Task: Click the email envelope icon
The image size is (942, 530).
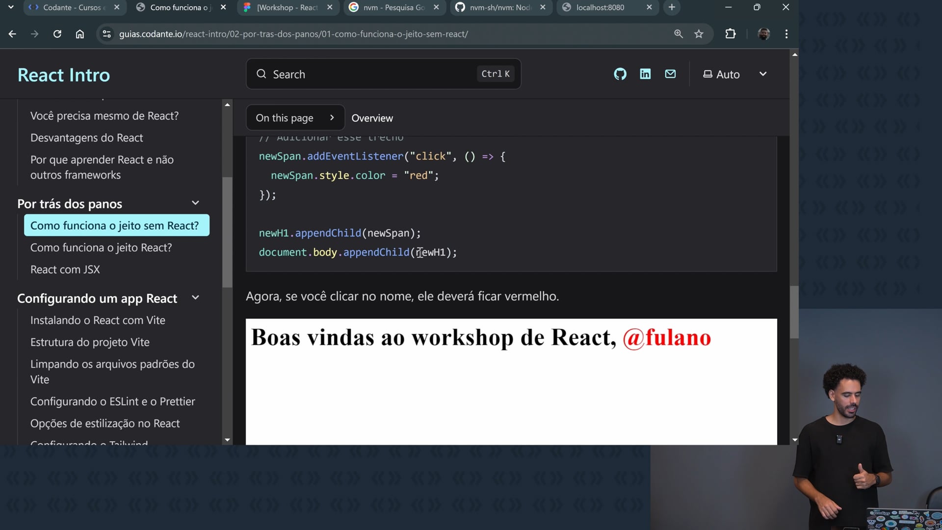Action: coord(670,74)
